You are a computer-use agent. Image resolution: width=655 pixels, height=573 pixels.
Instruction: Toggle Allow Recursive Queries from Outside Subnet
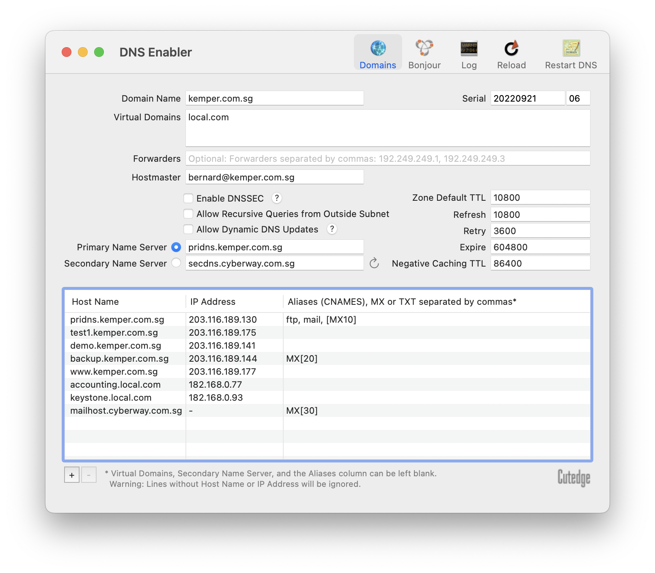[188, 214]
